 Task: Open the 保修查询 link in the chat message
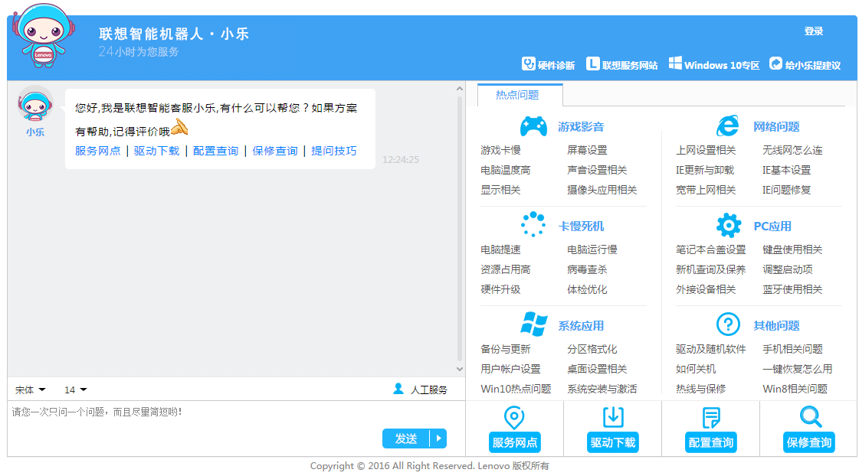pyautogui.click(x=275, y=151)
